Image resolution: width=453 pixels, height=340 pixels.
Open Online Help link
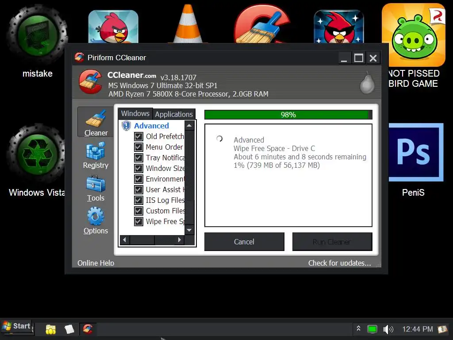tap(96, 263)
